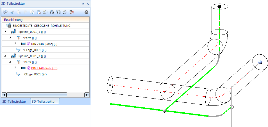Click the remove A-Z sorting icon
The image size is (268, 127).
(x=72, y=12)
